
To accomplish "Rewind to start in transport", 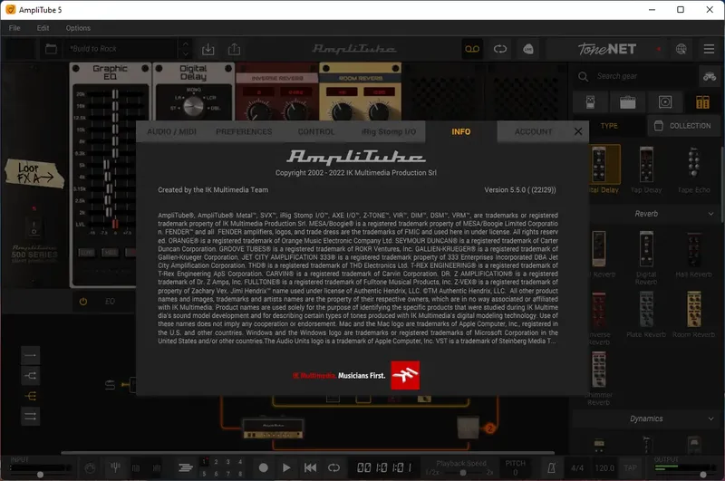I will click(310, 467).
